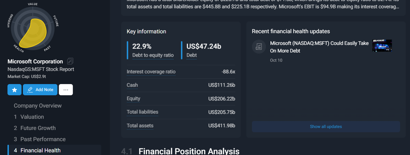The width and height of the screenshot is (410, 155).
Task: Click the Microsoft news article thumbnail
Action: click(382, 45)
